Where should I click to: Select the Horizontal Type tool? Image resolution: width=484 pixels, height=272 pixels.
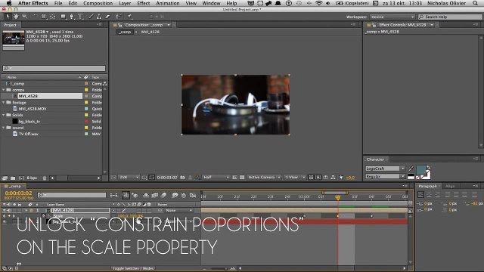80,17
